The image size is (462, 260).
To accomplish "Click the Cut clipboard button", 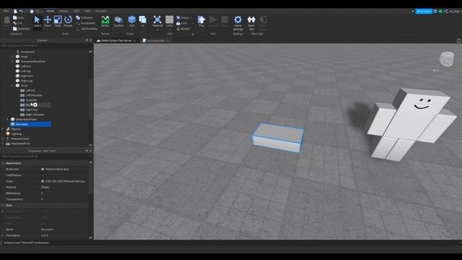I will (x=17, y=23).
